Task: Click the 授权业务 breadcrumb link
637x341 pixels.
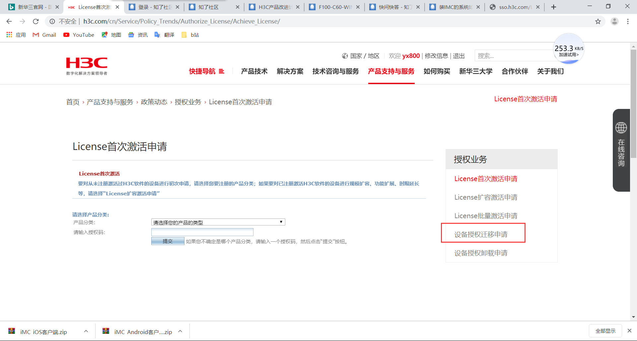Action: click(188, 102)
